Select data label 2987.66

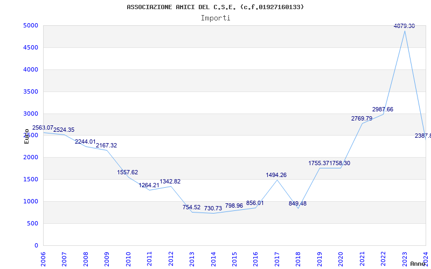pyautogui.click(x=383, y=110)
